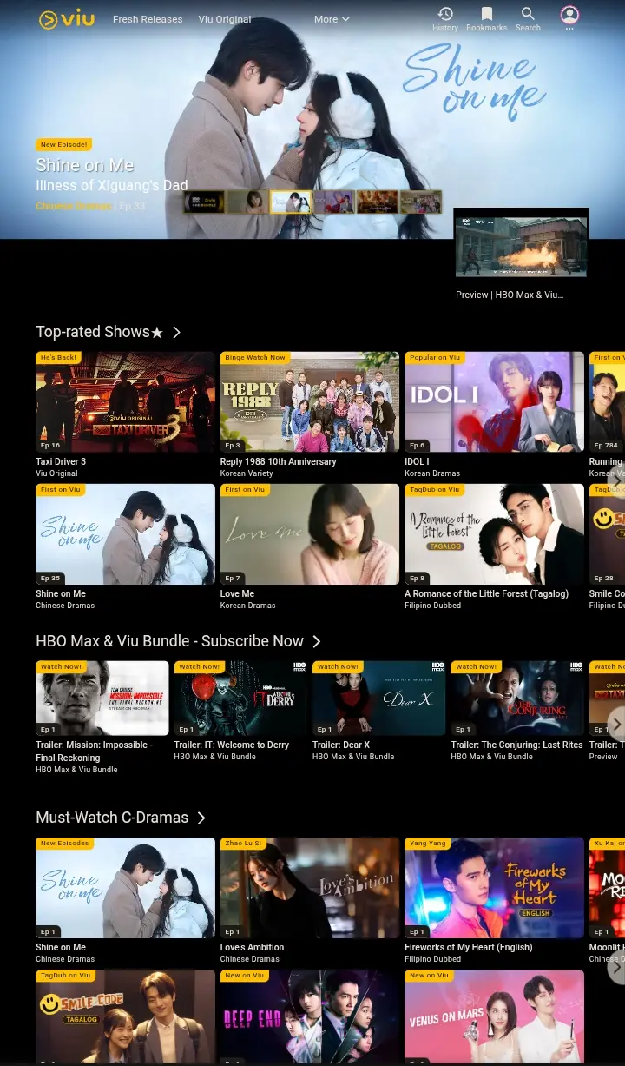The width and height of the screenshot is (625, 1066).
Task: Open Chinese Dramas category in hero banner
Action: 73,206
